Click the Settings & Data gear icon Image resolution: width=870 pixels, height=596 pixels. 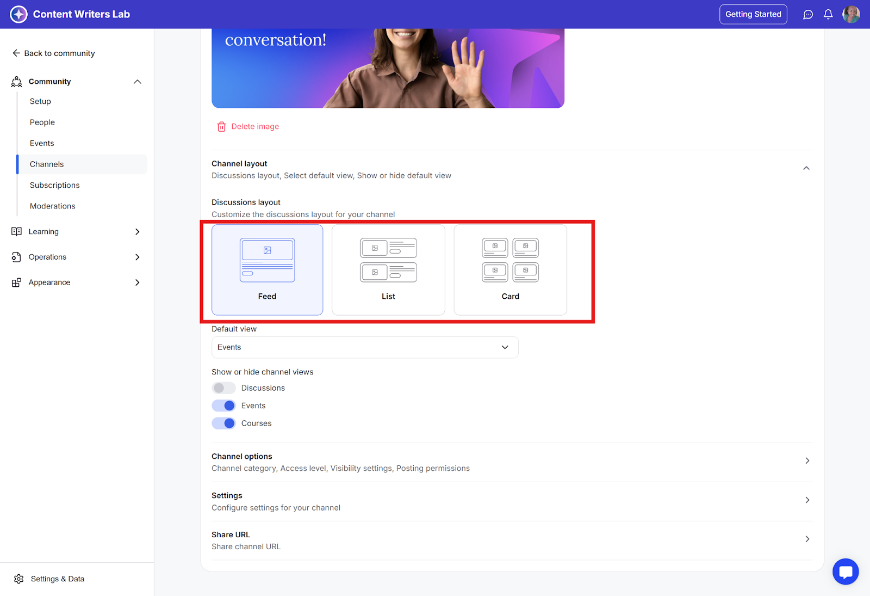(19, 579)
